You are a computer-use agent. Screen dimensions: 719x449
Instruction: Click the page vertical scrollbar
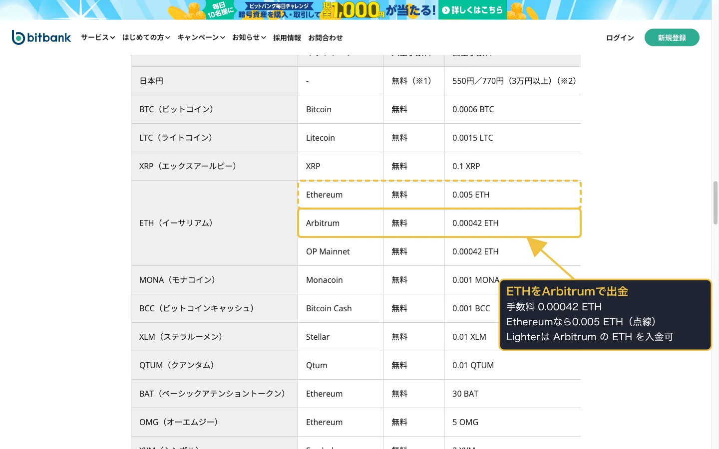click(x=716, y=203)
